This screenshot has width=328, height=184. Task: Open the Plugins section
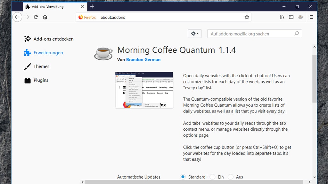(x=36, y=80)
